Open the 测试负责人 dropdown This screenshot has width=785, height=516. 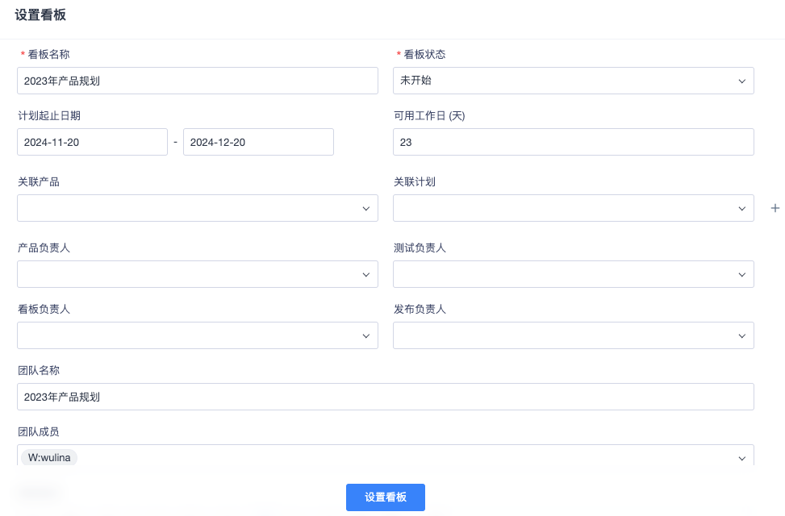tap(574, 274)
